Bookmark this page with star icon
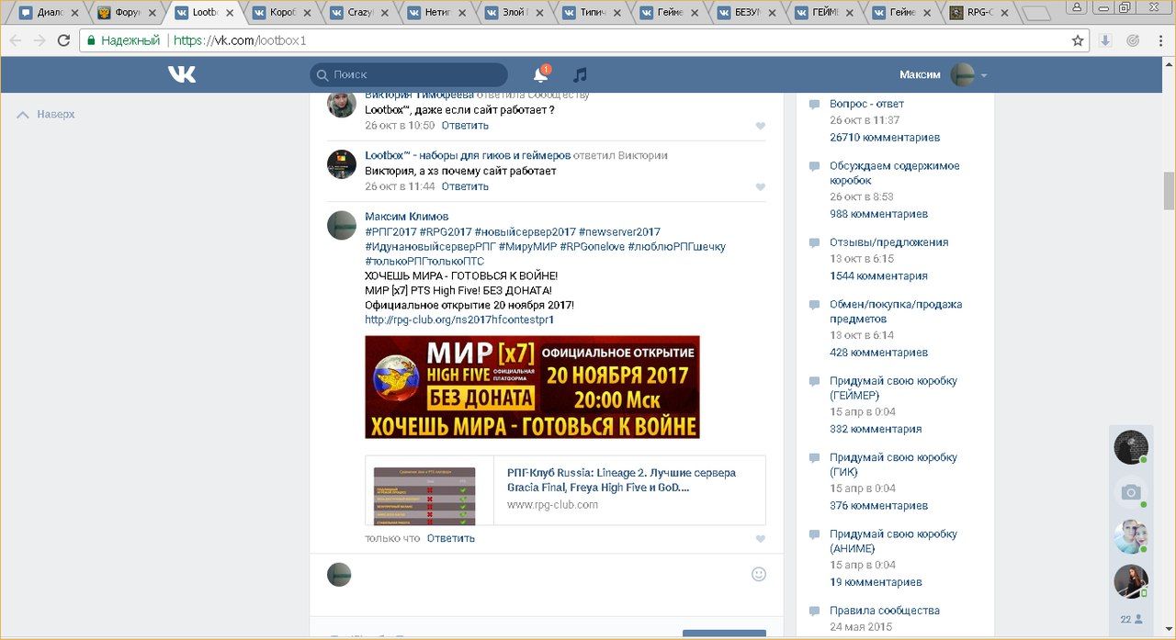 [1078, 40]
